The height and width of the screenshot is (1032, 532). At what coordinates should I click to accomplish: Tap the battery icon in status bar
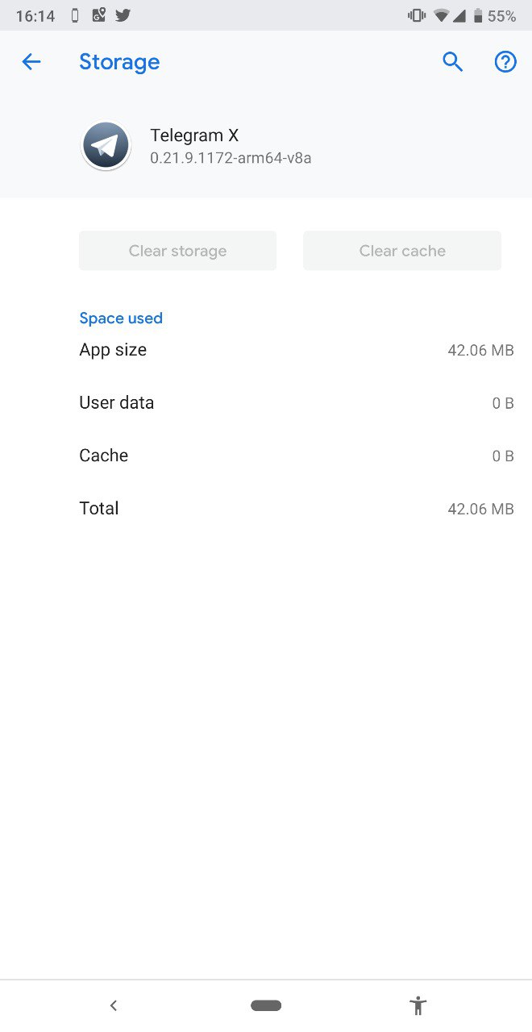478,15
